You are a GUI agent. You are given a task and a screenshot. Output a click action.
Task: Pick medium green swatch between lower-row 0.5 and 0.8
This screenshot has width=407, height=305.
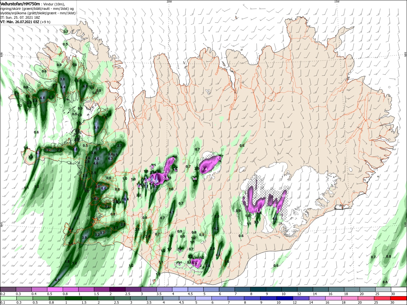pyautogui.click(x=40, y=298)
